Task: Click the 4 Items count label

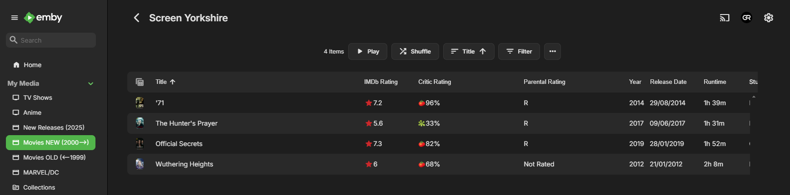Action: click(x=334, y=52)
